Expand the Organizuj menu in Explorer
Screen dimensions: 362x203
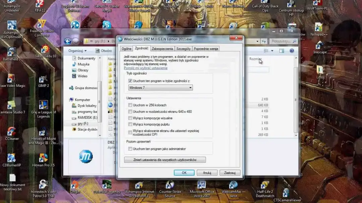[x=77, y=51]
